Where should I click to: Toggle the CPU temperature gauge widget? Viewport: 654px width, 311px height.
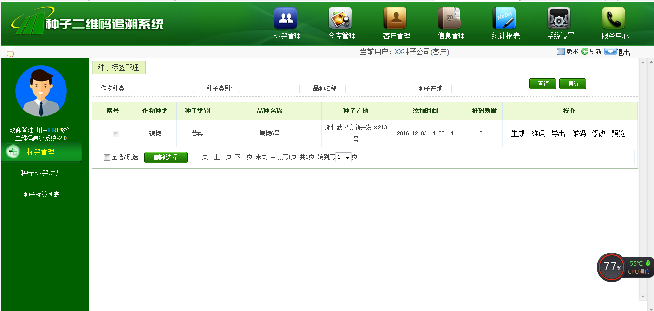(x=611, y=267)
